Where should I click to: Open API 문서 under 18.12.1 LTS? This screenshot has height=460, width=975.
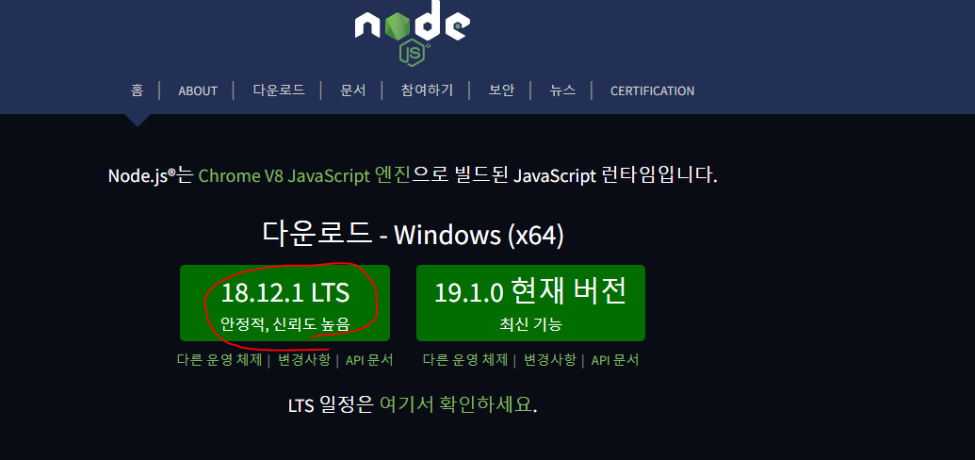pos(369,360)
